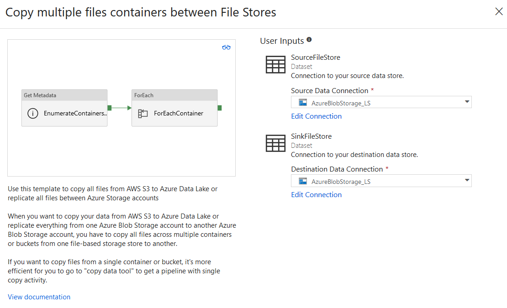This screenshot has height=308, width=507.
Task: Click Edit Connection under Destination Data Connection
Action: [316, 195]
